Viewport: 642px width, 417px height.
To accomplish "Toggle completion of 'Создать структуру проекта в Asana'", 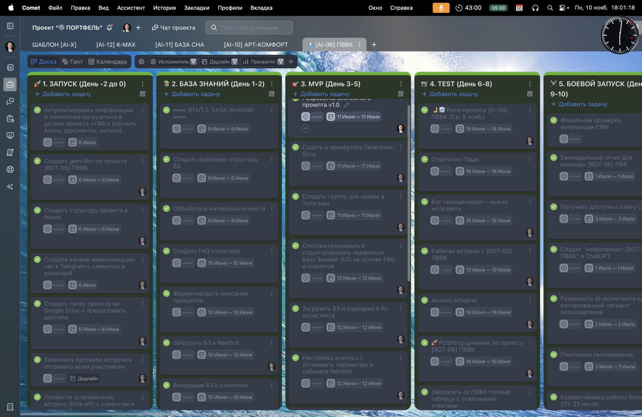I will click(37, 210).
